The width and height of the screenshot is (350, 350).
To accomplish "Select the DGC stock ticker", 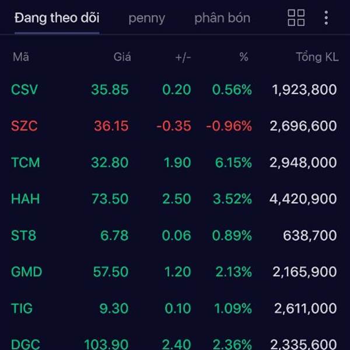I will point(26,344).
